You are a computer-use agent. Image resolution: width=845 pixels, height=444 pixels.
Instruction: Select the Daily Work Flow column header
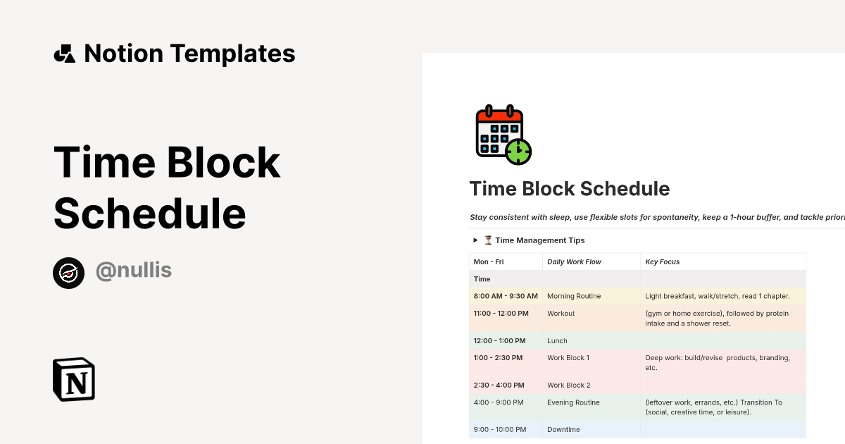(574, 261)
